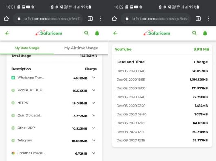Select the Dec 05, 2020 18:55 entry
The width and height of the screenshot is (216, 161).
162,80
